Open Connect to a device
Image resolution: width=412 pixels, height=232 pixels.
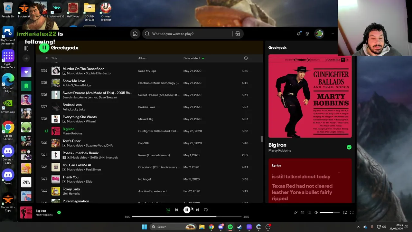(x=309, y=213)
